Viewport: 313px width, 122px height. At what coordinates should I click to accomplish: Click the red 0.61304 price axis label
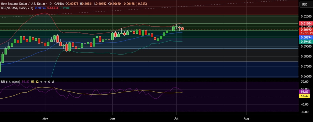(x=306, y=23)
